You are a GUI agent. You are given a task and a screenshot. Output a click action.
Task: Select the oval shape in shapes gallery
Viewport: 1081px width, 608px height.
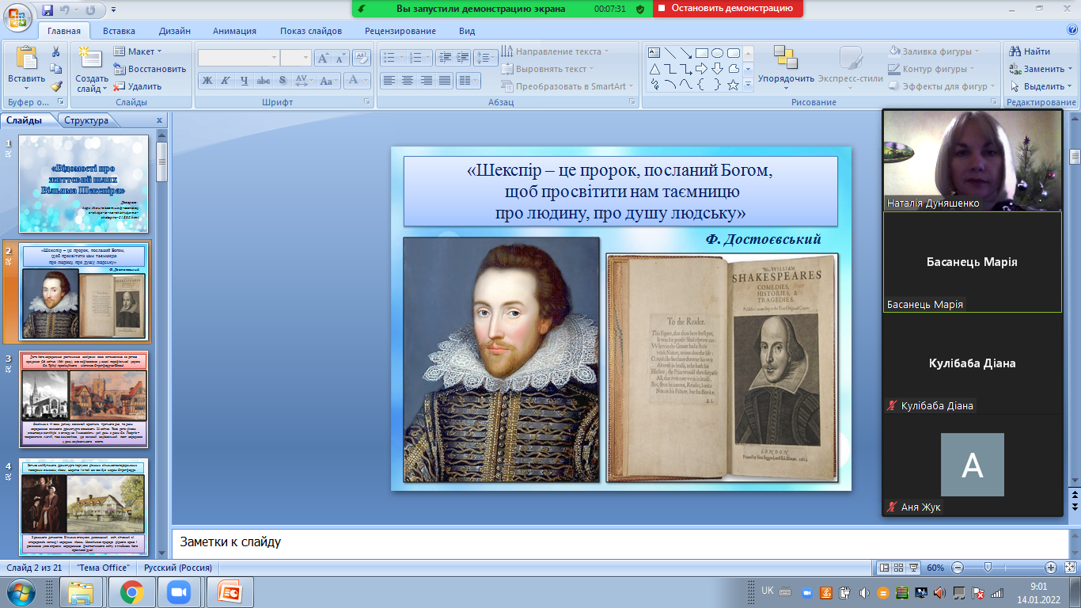tap(717, 53)
